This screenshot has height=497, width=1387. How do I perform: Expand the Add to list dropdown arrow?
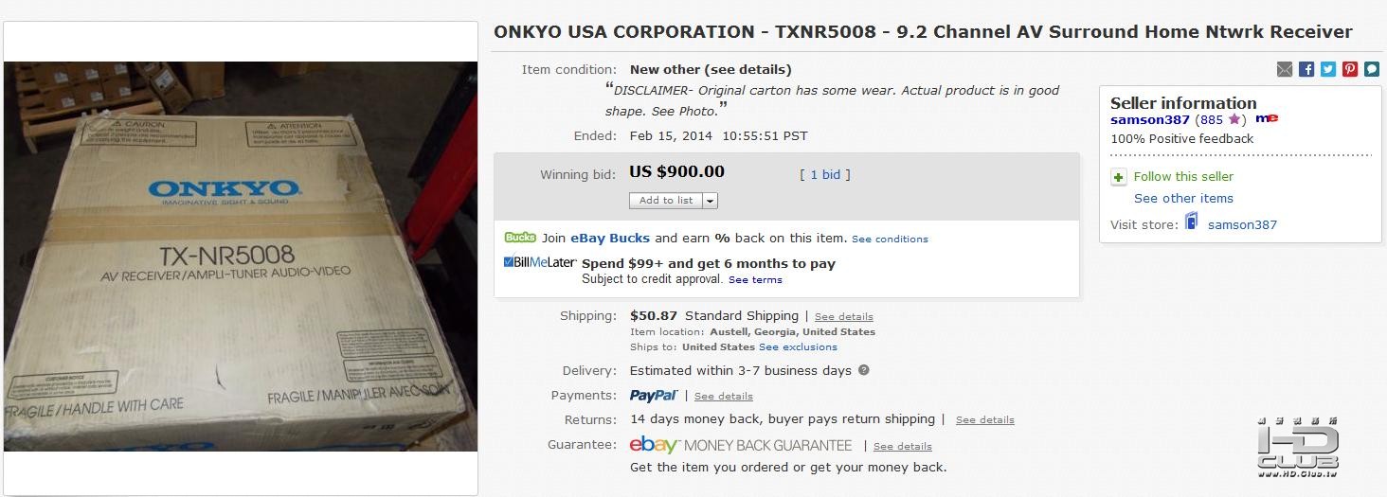[711, 201]
